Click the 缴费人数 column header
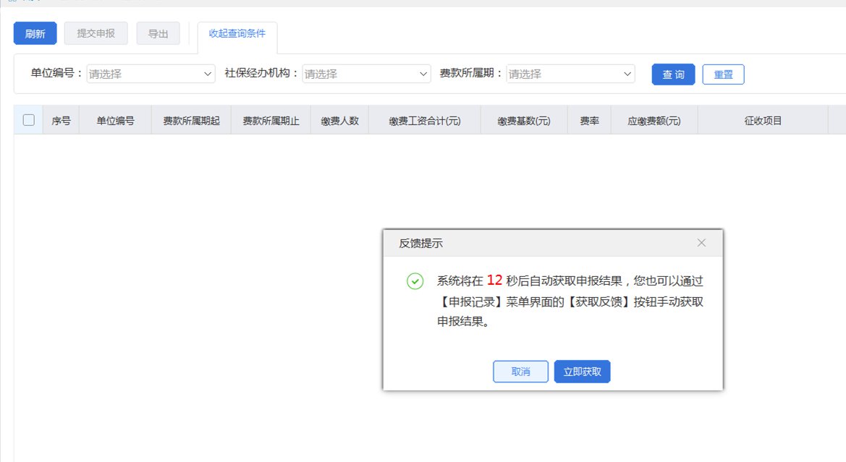The height and width of the screenshot is (462, 846). pos(339,121)
